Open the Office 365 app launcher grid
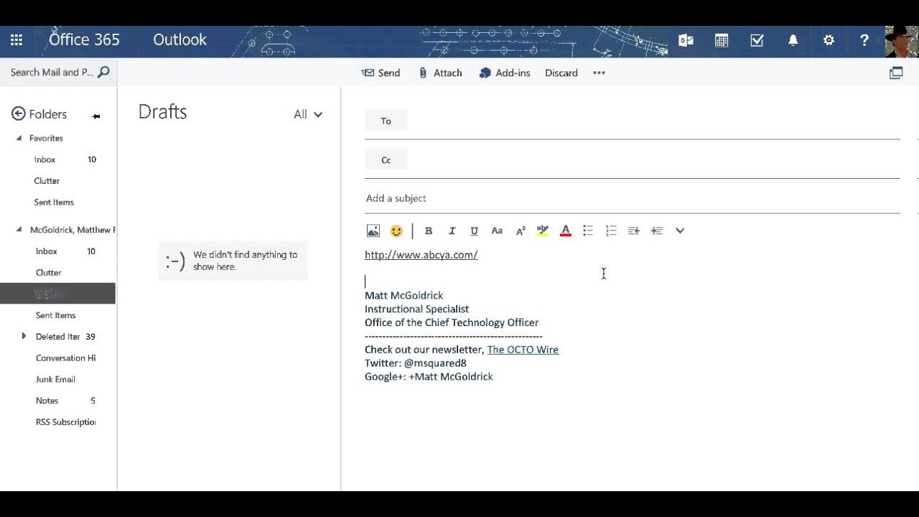This screenshot has height=517, width=919. click(17, 40)
